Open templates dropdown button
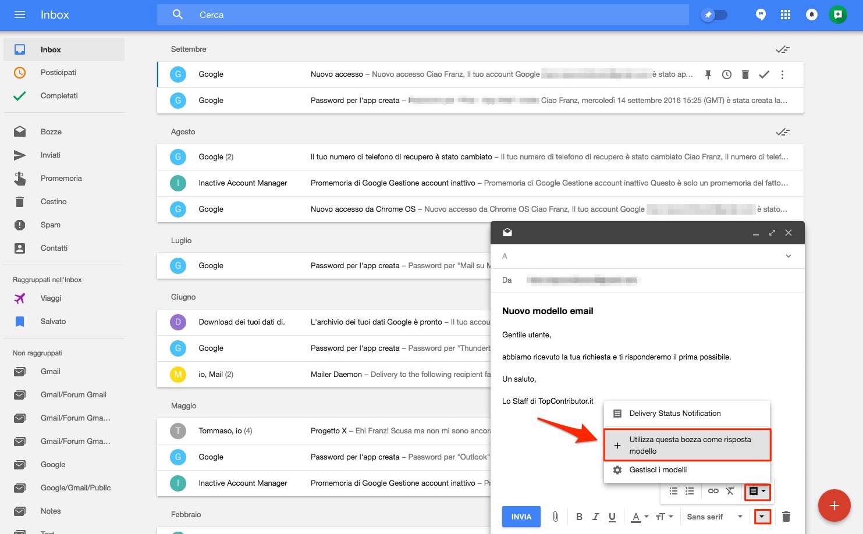This screenshot has height=534, width=863. [758, 492]
